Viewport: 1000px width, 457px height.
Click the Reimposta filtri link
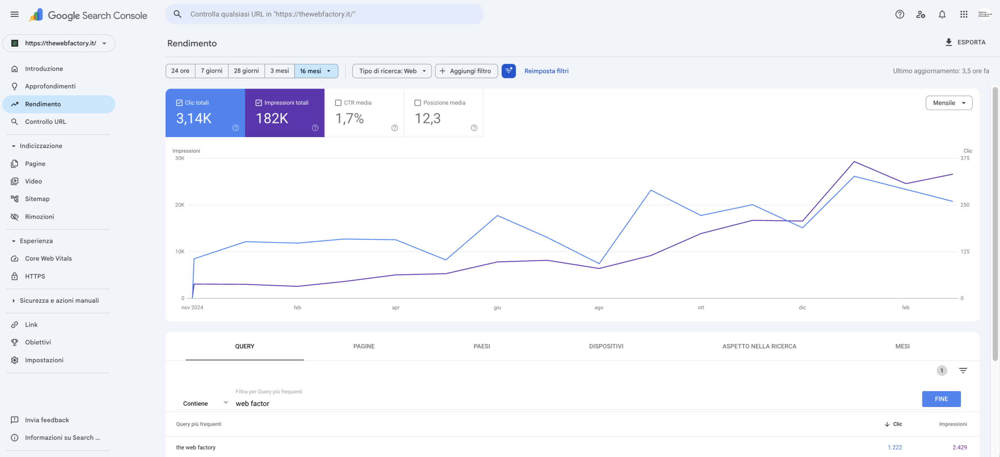coord(546,71)
